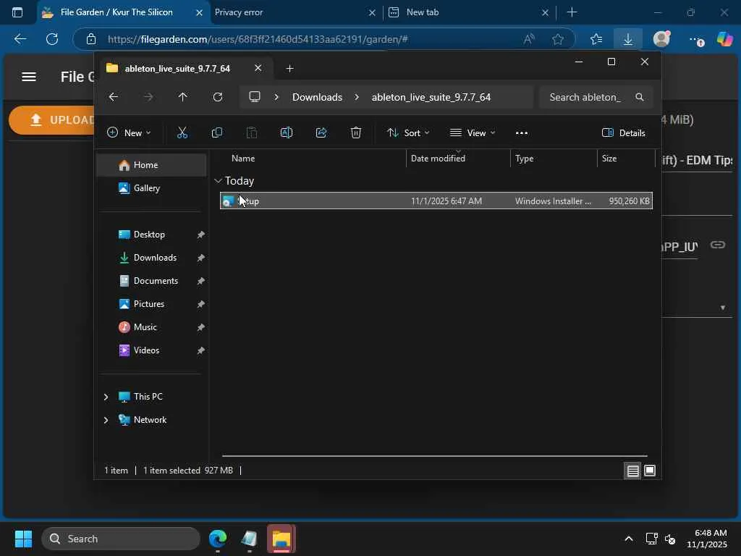Click the Delete trash icon in Explorer toolbar
Screen dimensions: 741x556
[356, 133]
